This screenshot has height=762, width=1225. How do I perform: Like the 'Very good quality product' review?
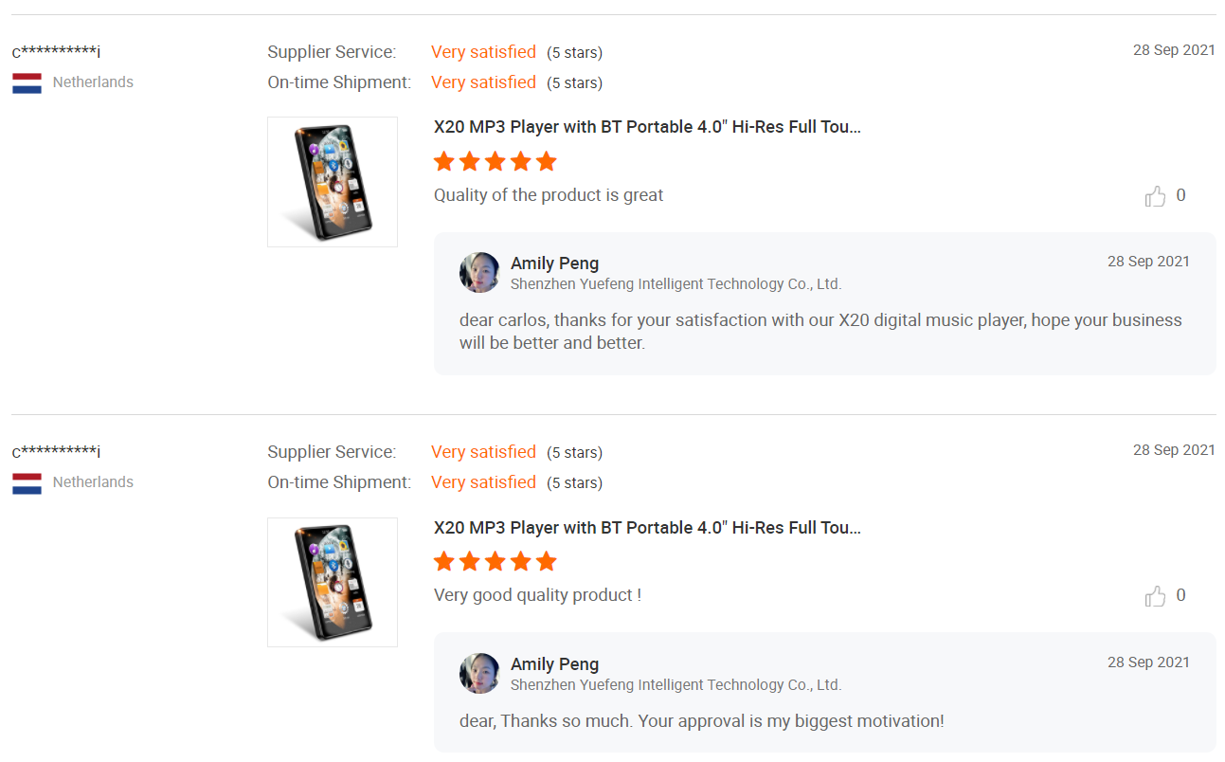(1155, 596)
